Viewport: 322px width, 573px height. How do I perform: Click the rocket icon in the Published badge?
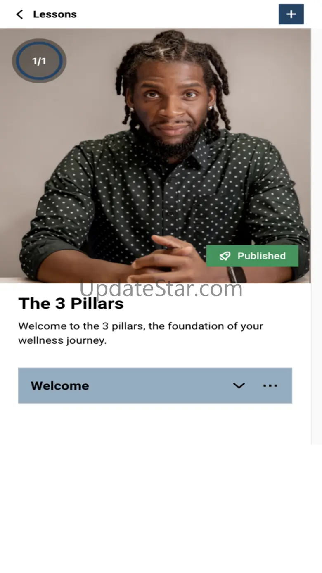225,256
